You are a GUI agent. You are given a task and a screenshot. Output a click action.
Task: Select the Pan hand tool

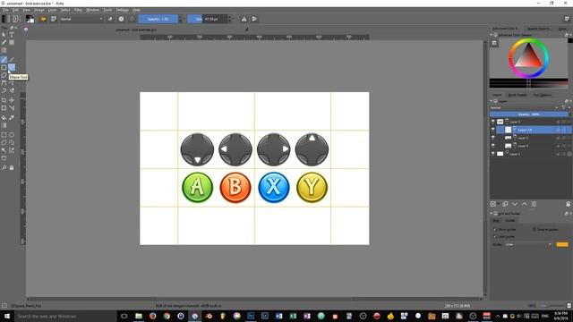point(12,167)
